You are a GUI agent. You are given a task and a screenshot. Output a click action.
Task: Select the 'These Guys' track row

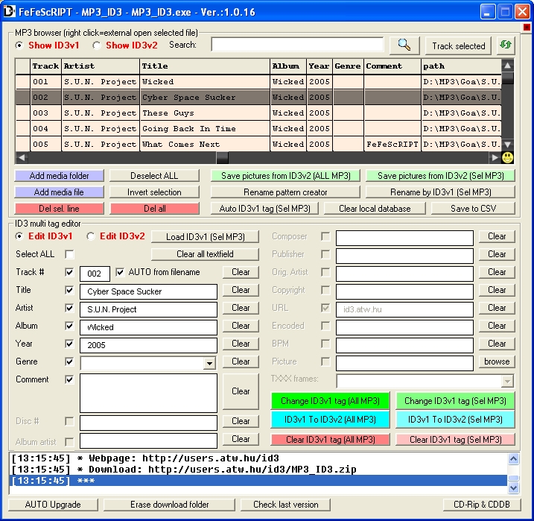258,113
